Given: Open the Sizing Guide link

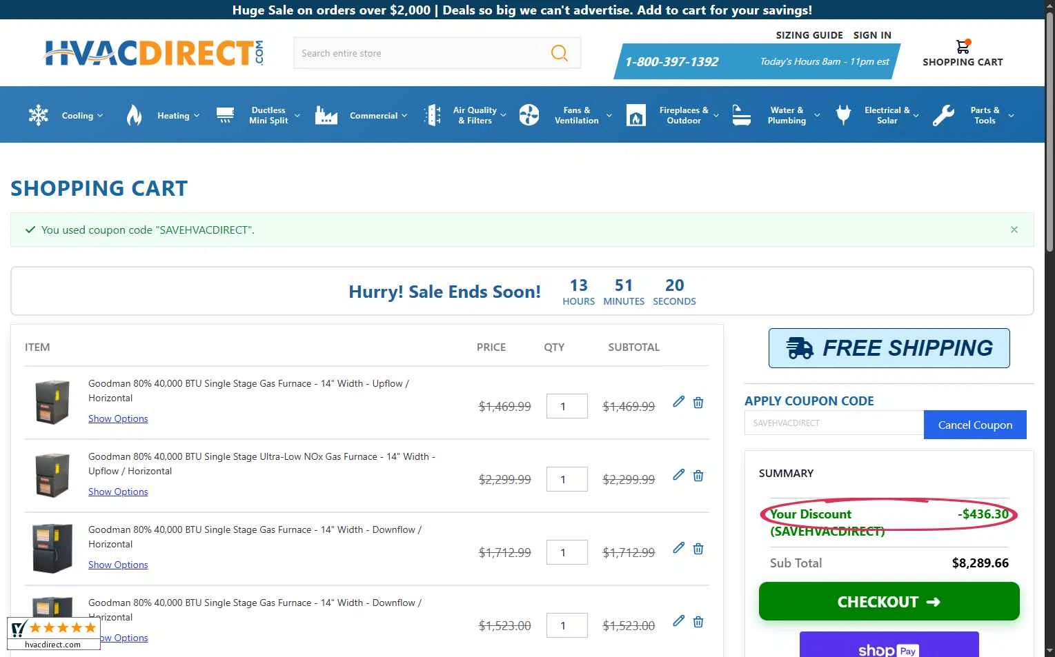Looking at the screenshot, I should pyautogui.click(x=809, y=35).
